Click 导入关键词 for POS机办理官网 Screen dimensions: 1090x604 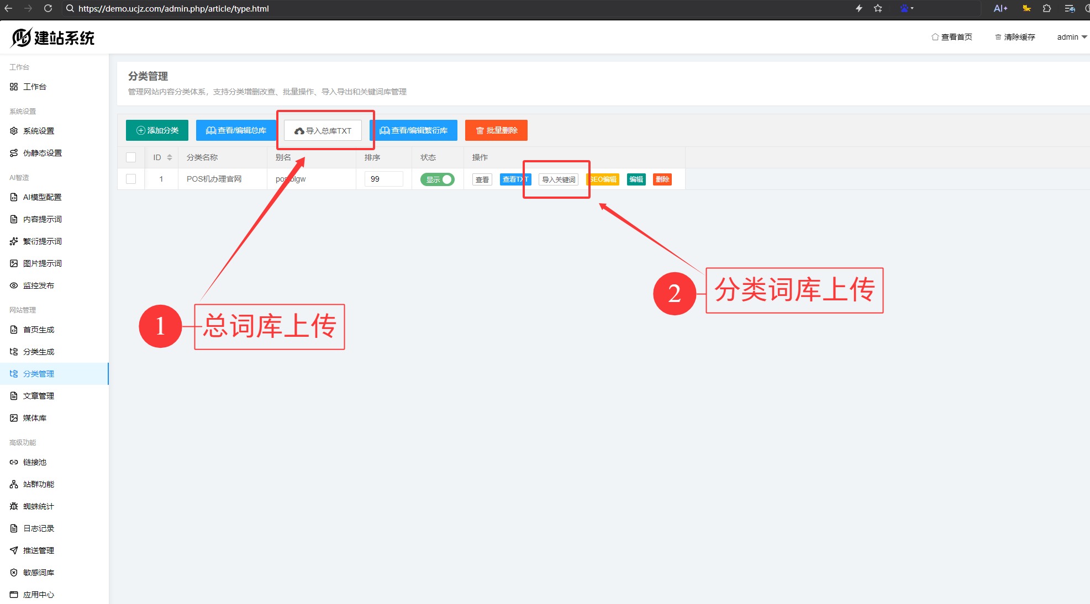click(557, 179)
